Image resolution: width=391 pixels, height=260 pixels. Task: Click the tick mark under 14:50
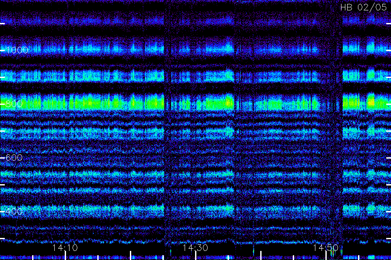[326, 256]
